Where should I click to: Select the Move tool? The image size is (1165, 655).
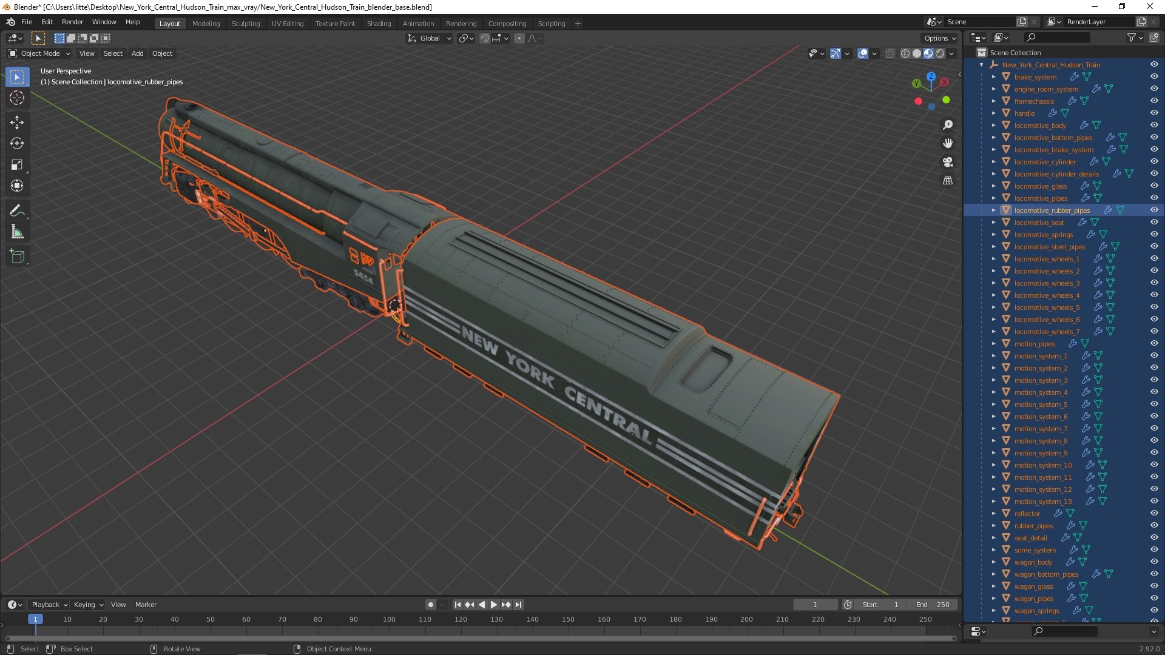point(17,123)
